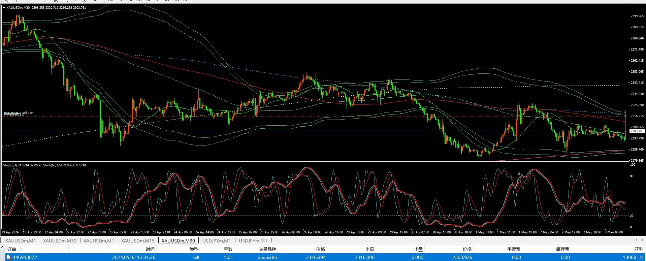Open the dropdown triangle beside XAUUSDm,M30 chart title

coord(4,7)
